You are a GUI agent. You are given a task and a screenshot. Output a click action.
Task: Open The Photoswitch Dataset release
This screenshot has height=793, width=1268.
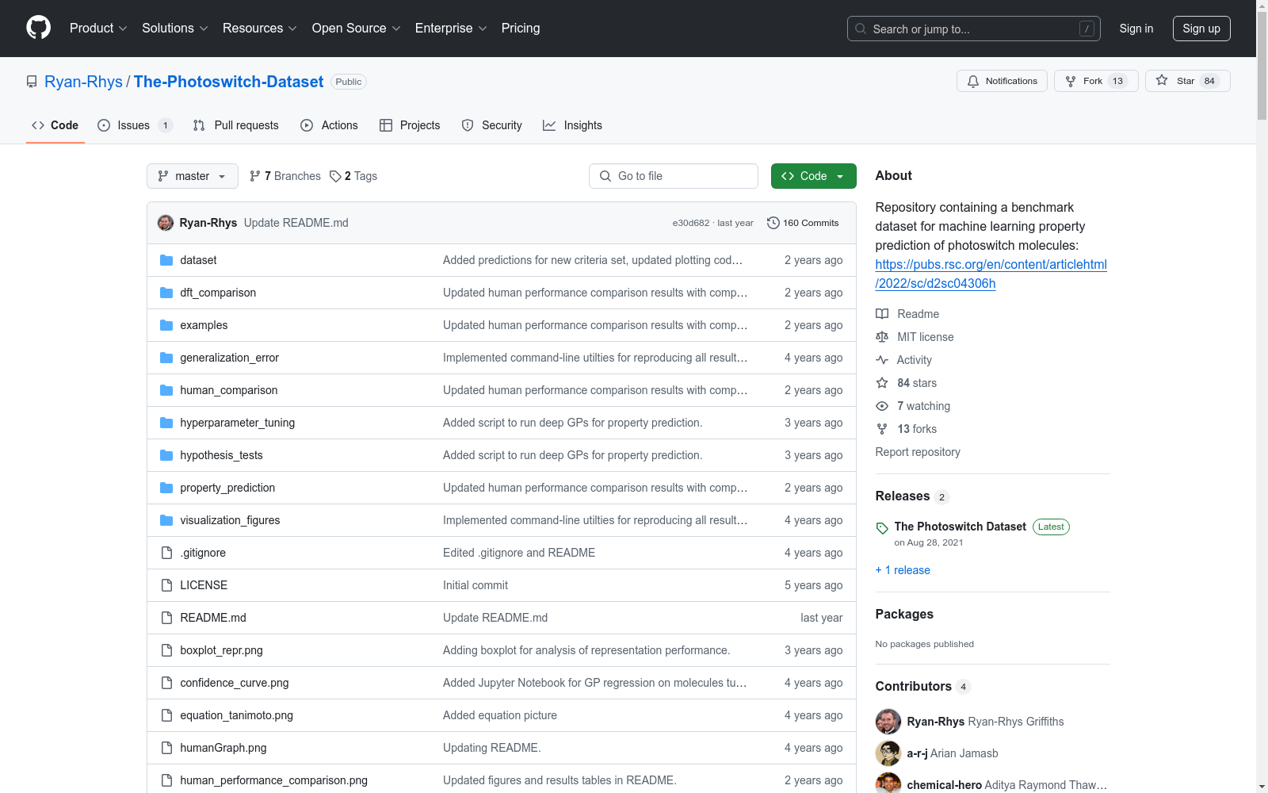tap(960, 527)
